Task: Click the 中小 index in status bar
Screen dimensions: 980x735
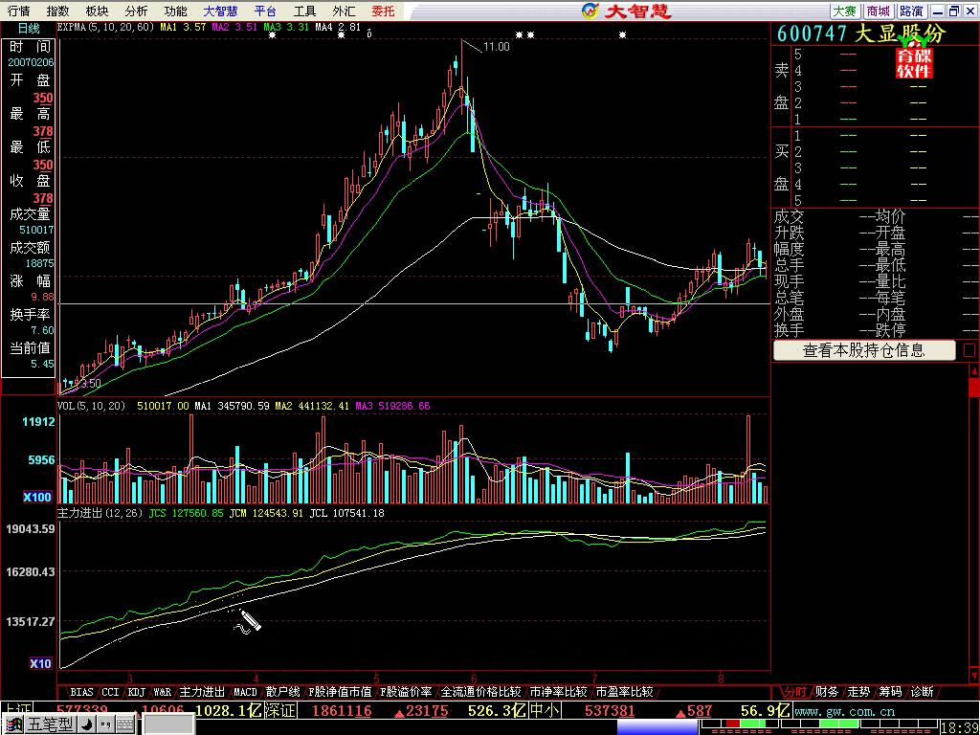Action: 545,711
